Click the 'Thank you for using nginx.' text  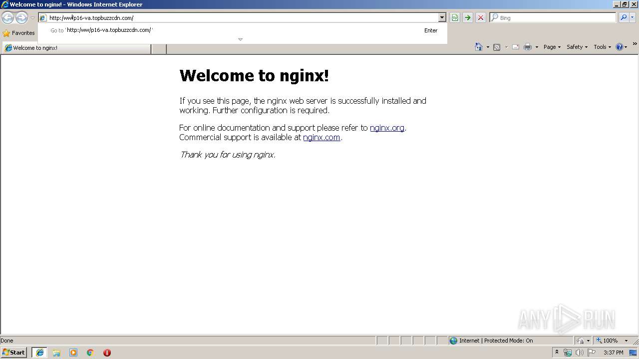pos(228,155)
